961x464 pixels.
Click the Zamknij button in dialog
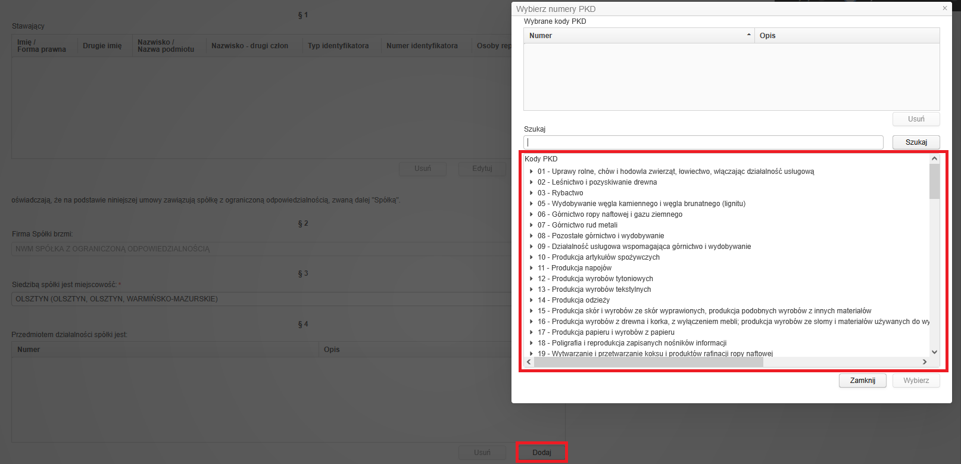click(862, 381)
